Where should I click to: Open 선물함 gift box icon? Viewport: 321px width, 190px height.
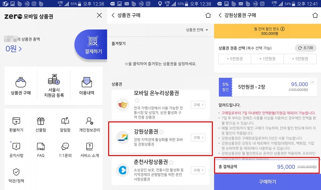click(41, 121)
